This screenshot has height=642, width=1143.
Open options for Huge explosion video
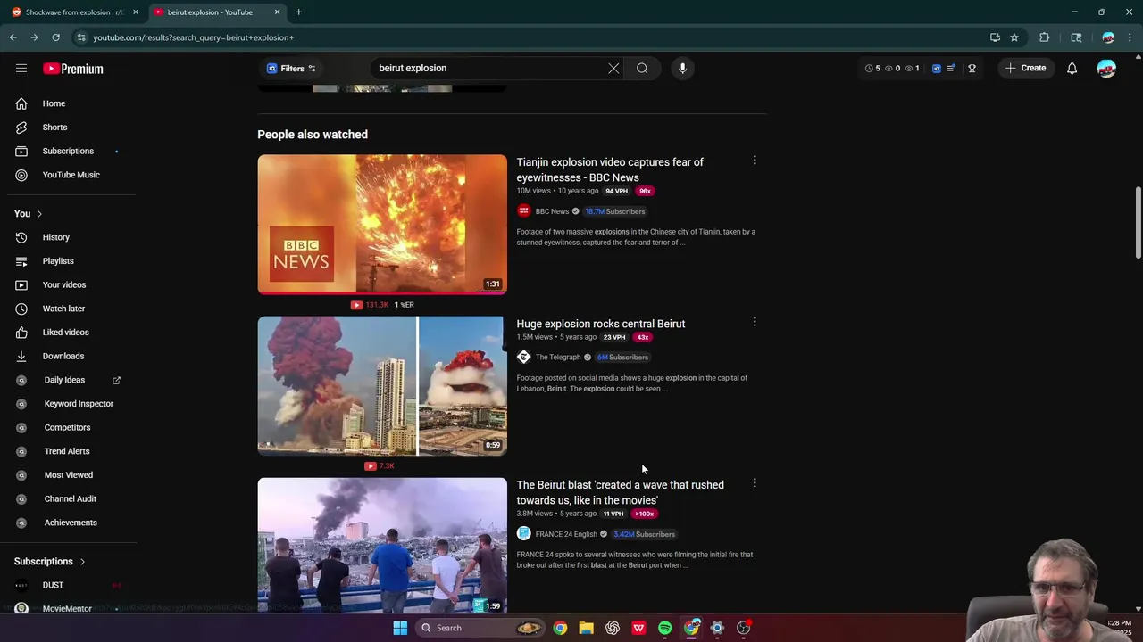(x=755, y=322)
